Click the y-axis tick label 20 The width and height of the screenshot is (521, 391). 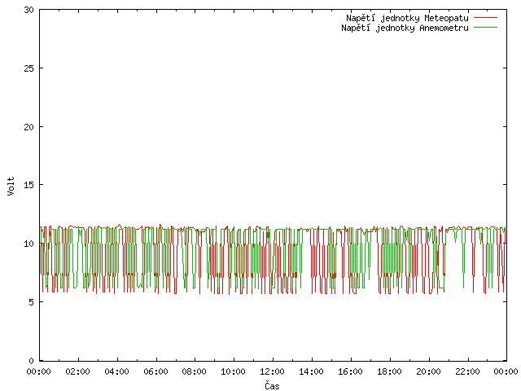(29, 127)
